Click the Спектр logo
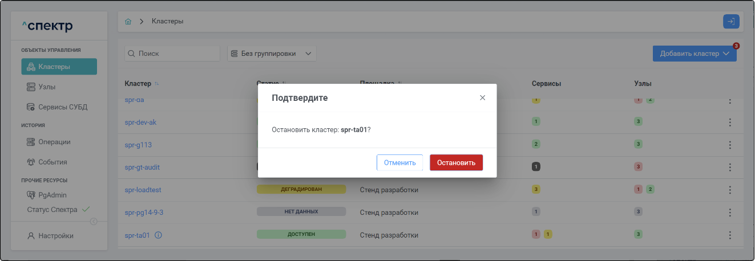 (x=47, y=26)
